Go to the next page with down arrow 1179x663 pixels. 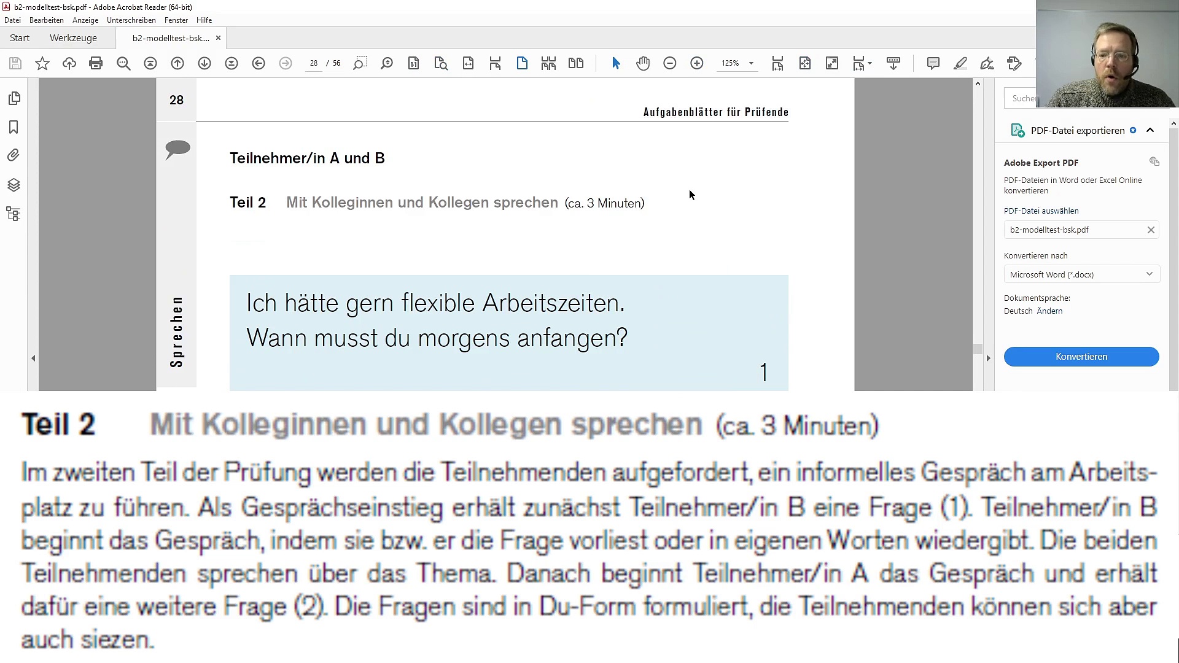click(x=204, y=63)
